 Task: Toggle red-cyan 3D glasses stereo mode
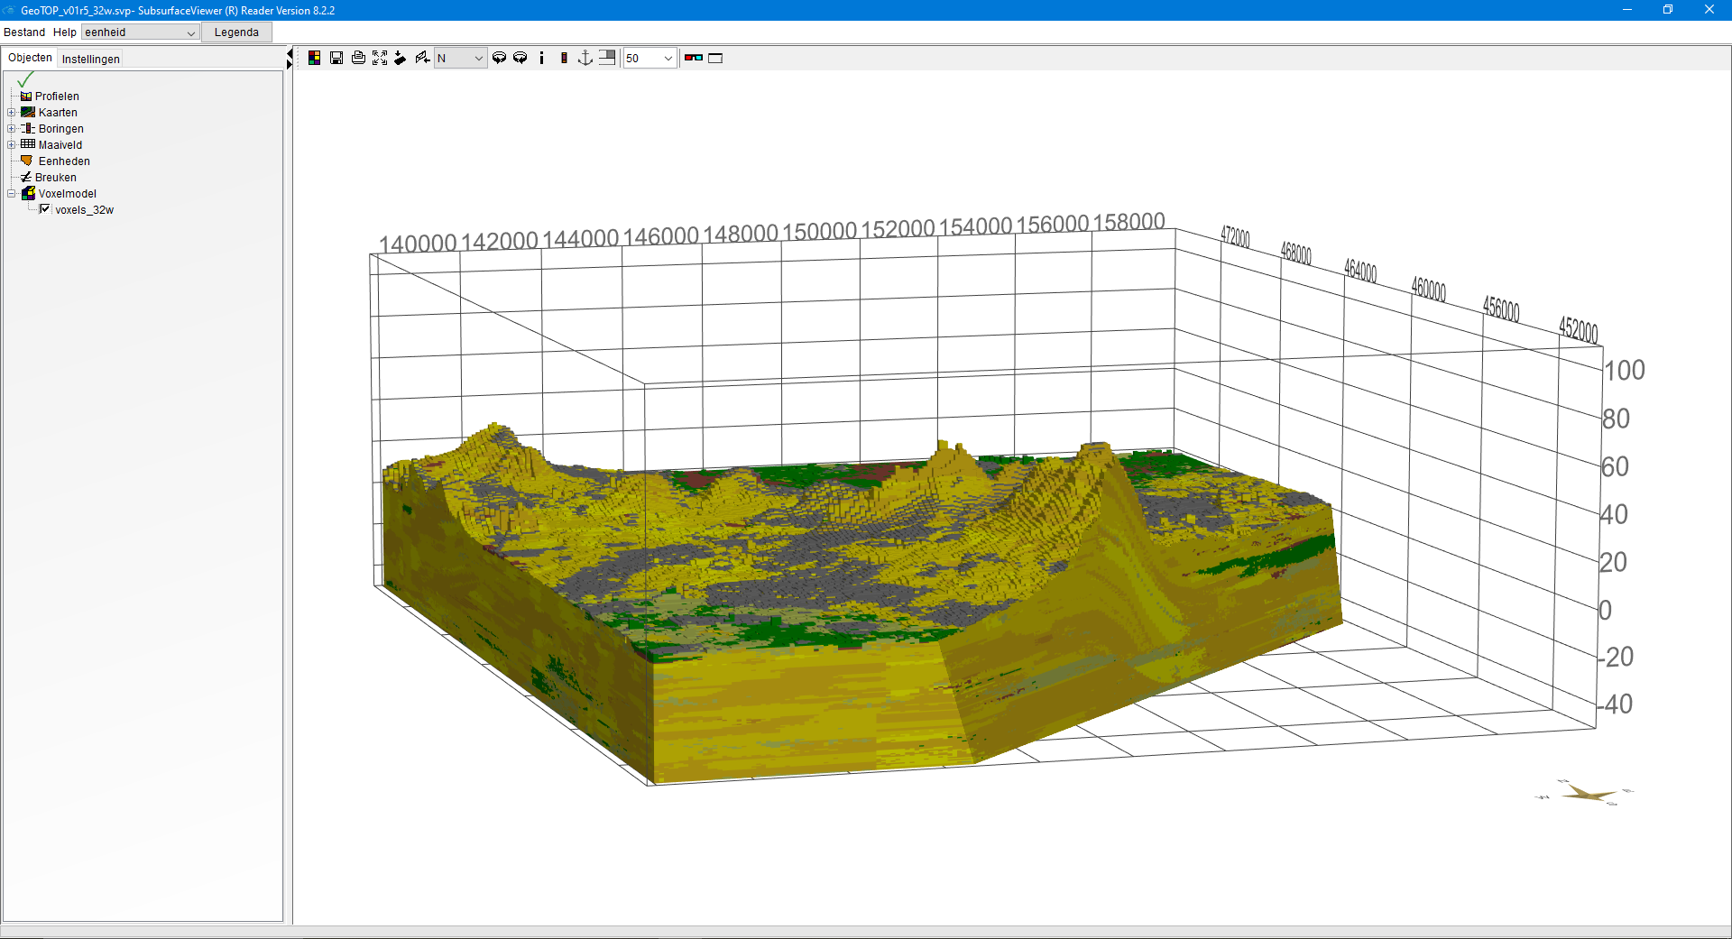click(693, 58)
